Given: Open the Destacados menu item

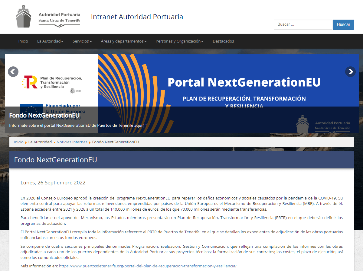Looking at the screenshot, I should tap(223, 41).
